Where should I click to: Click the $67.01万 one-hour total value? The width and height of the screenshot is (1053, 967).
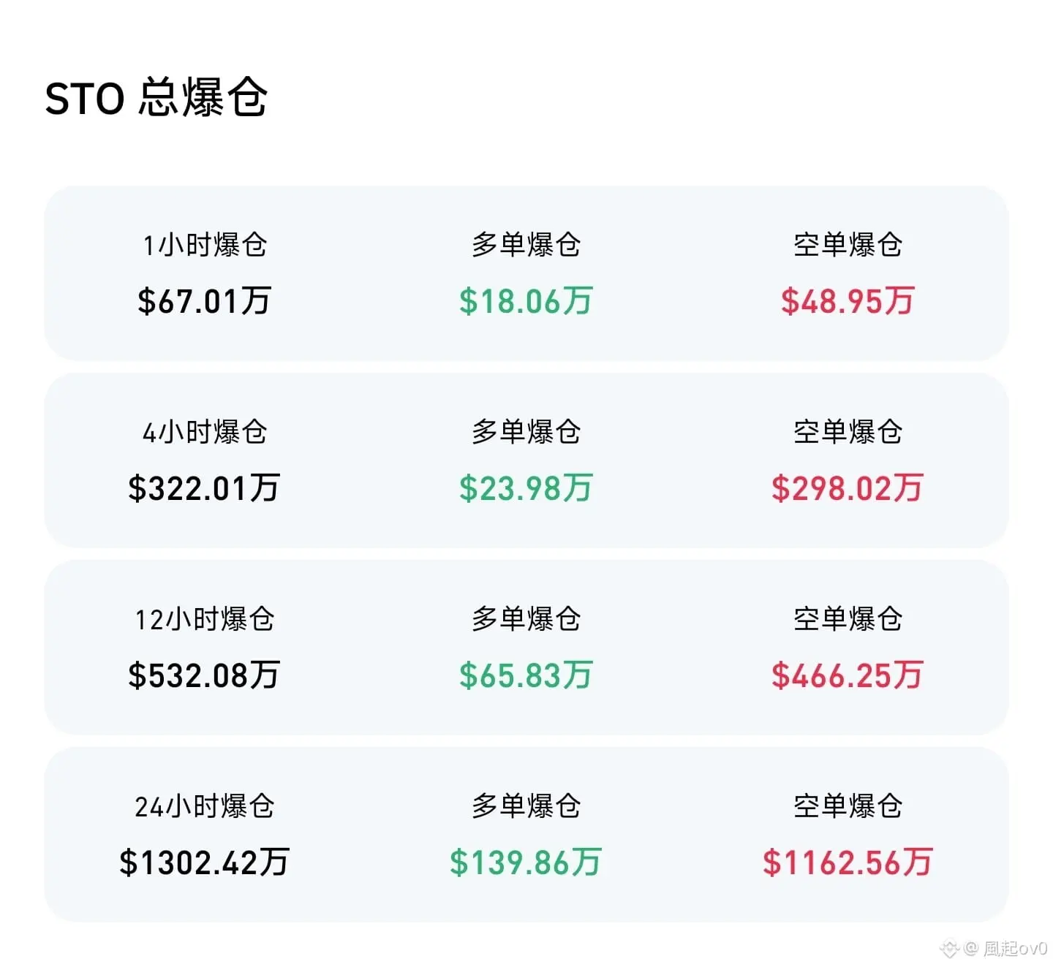(205, 301)
